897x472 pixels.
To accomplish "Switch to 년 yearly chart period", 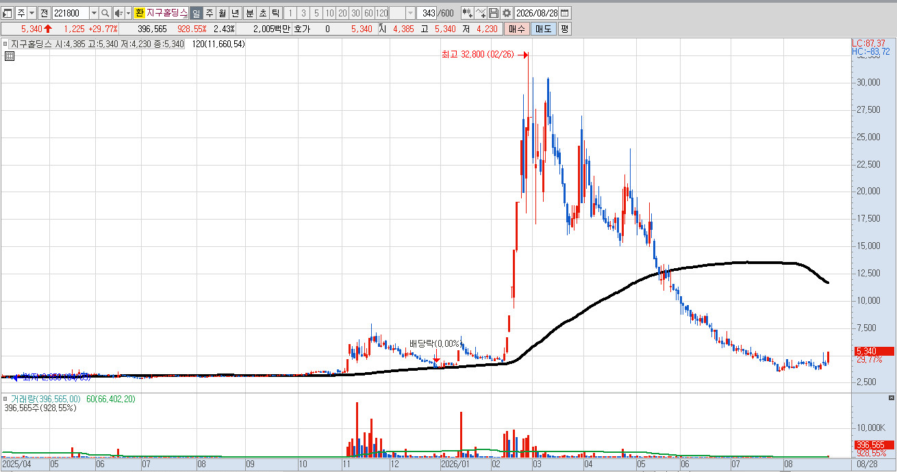I will (x=236, y=13).
